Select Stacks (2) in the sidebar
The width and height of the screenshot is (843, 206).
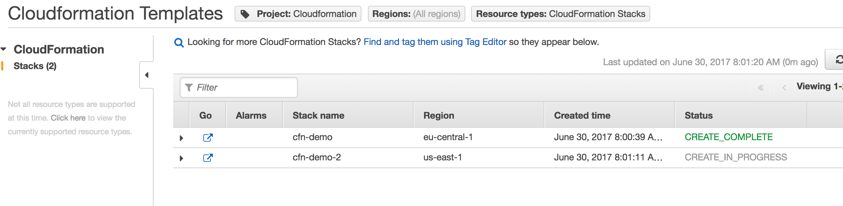[x=35, y=66]
